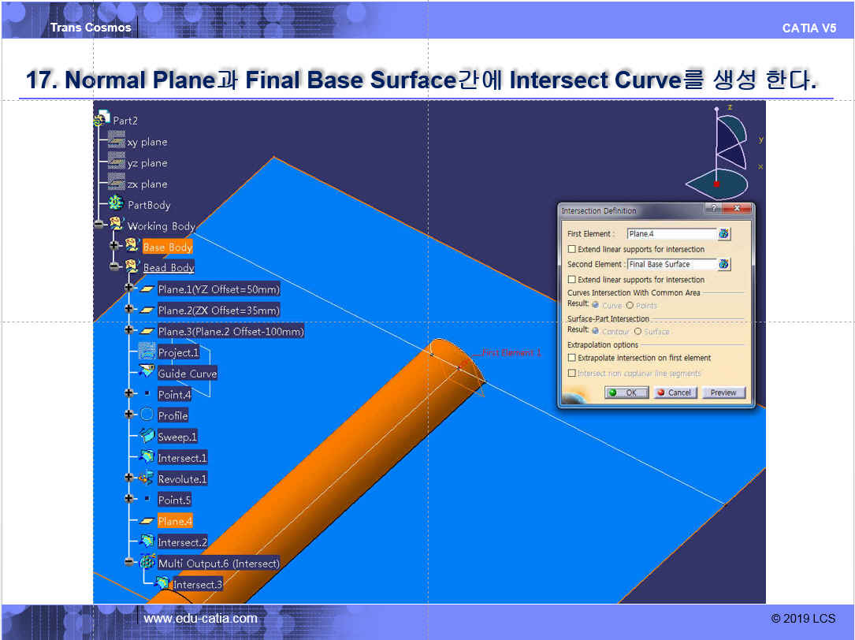The width and height of the screenshot is (855, 640).
Task: Click the PartBody gear icon
Action: [116, 204]
